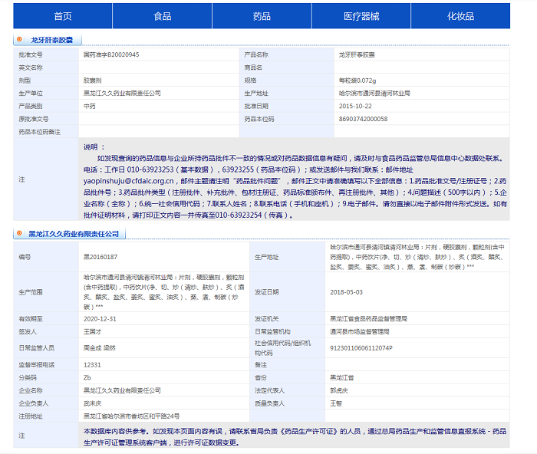Click product category value 中药
Viewport: 537px width, 454px height.
point(90,106)
